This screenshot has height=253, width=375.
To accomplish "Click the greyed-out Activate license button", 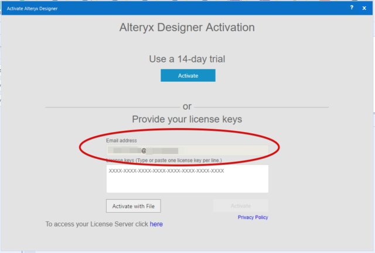I will [x=241, y=206].
